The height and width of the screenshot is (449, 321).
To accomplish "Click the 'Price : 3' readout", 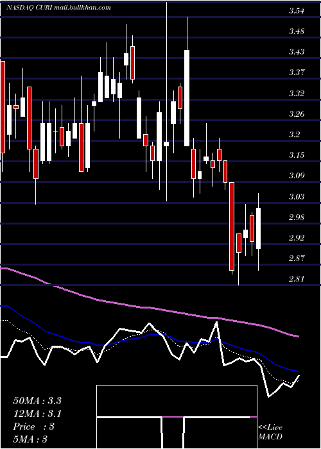I will pos(33,427).
